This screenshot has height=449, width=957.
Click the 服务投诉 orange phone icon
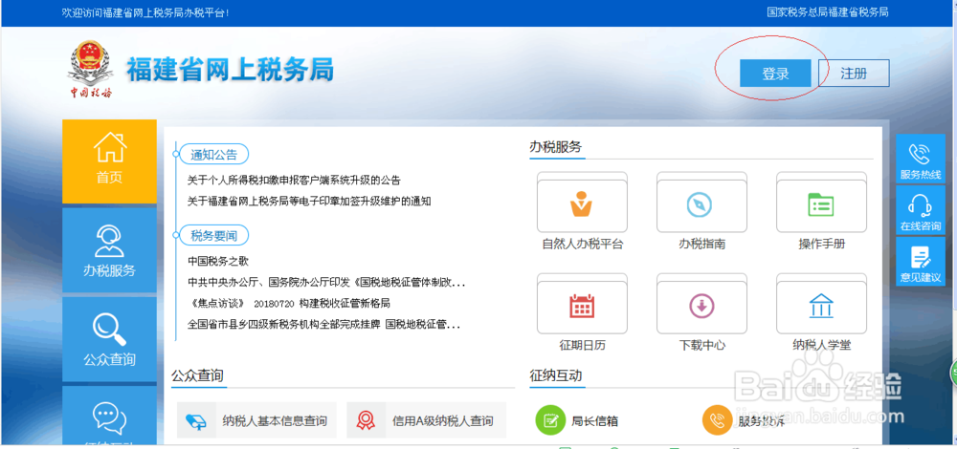point(717,419)
